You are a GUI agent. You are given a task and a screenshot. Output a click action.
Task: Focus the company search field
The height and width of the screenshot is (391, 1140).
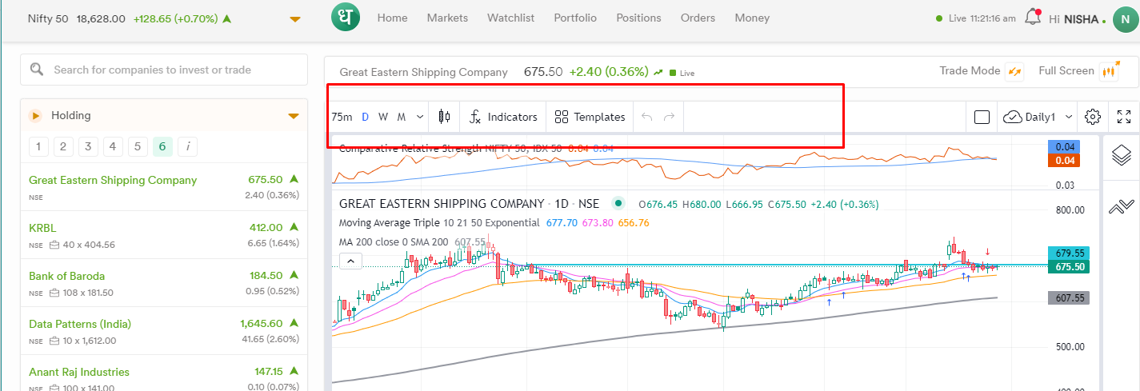click(x=164, y=70)
